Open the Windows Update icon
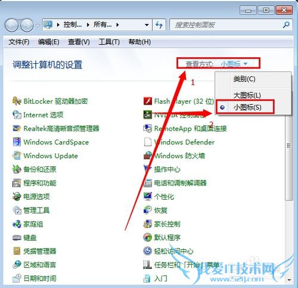The height and width of the screenshot is (288, 298). click(x=17, y=156)
